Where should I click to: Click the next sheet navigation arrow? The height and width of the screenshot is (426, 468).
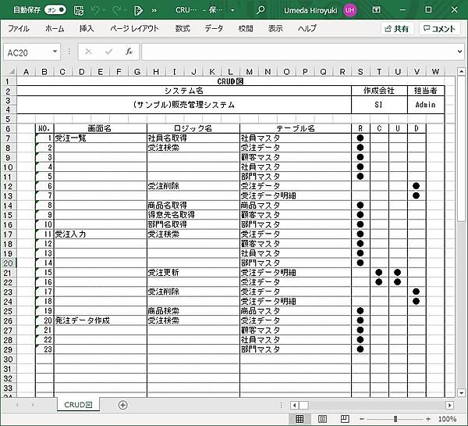click(x=33, y=405)
